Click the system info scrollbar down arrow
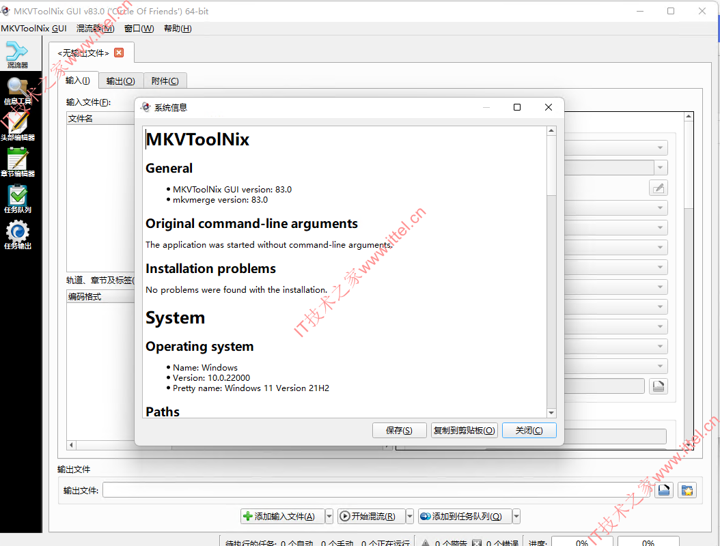The image size is (720, 546). tap(551, 413)
